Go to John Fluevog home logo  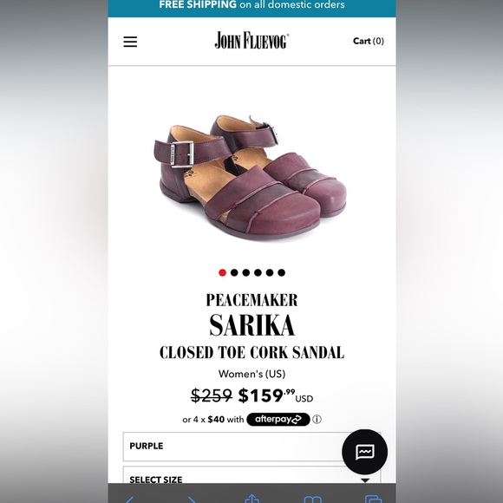pyautogui.click(x=251, y=41)
